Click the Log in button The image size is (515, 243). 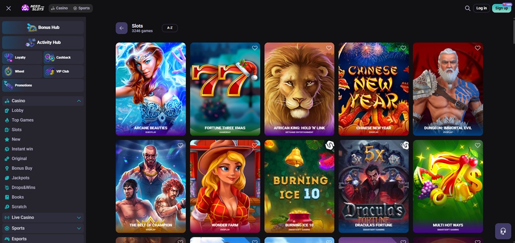pos(482,8)
